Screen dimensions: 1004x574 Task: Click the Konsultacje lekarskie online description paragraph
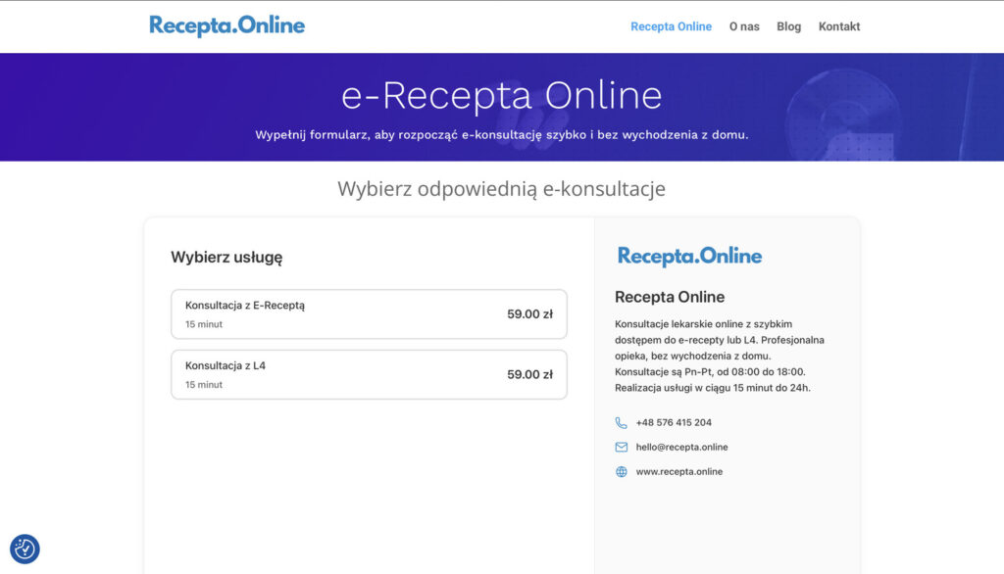[720, 356]
